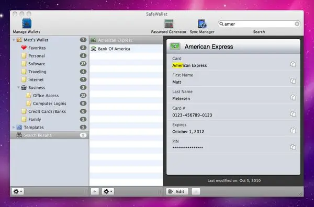
Task: Open the sidebar gear action menu
Action: point(18,191)
